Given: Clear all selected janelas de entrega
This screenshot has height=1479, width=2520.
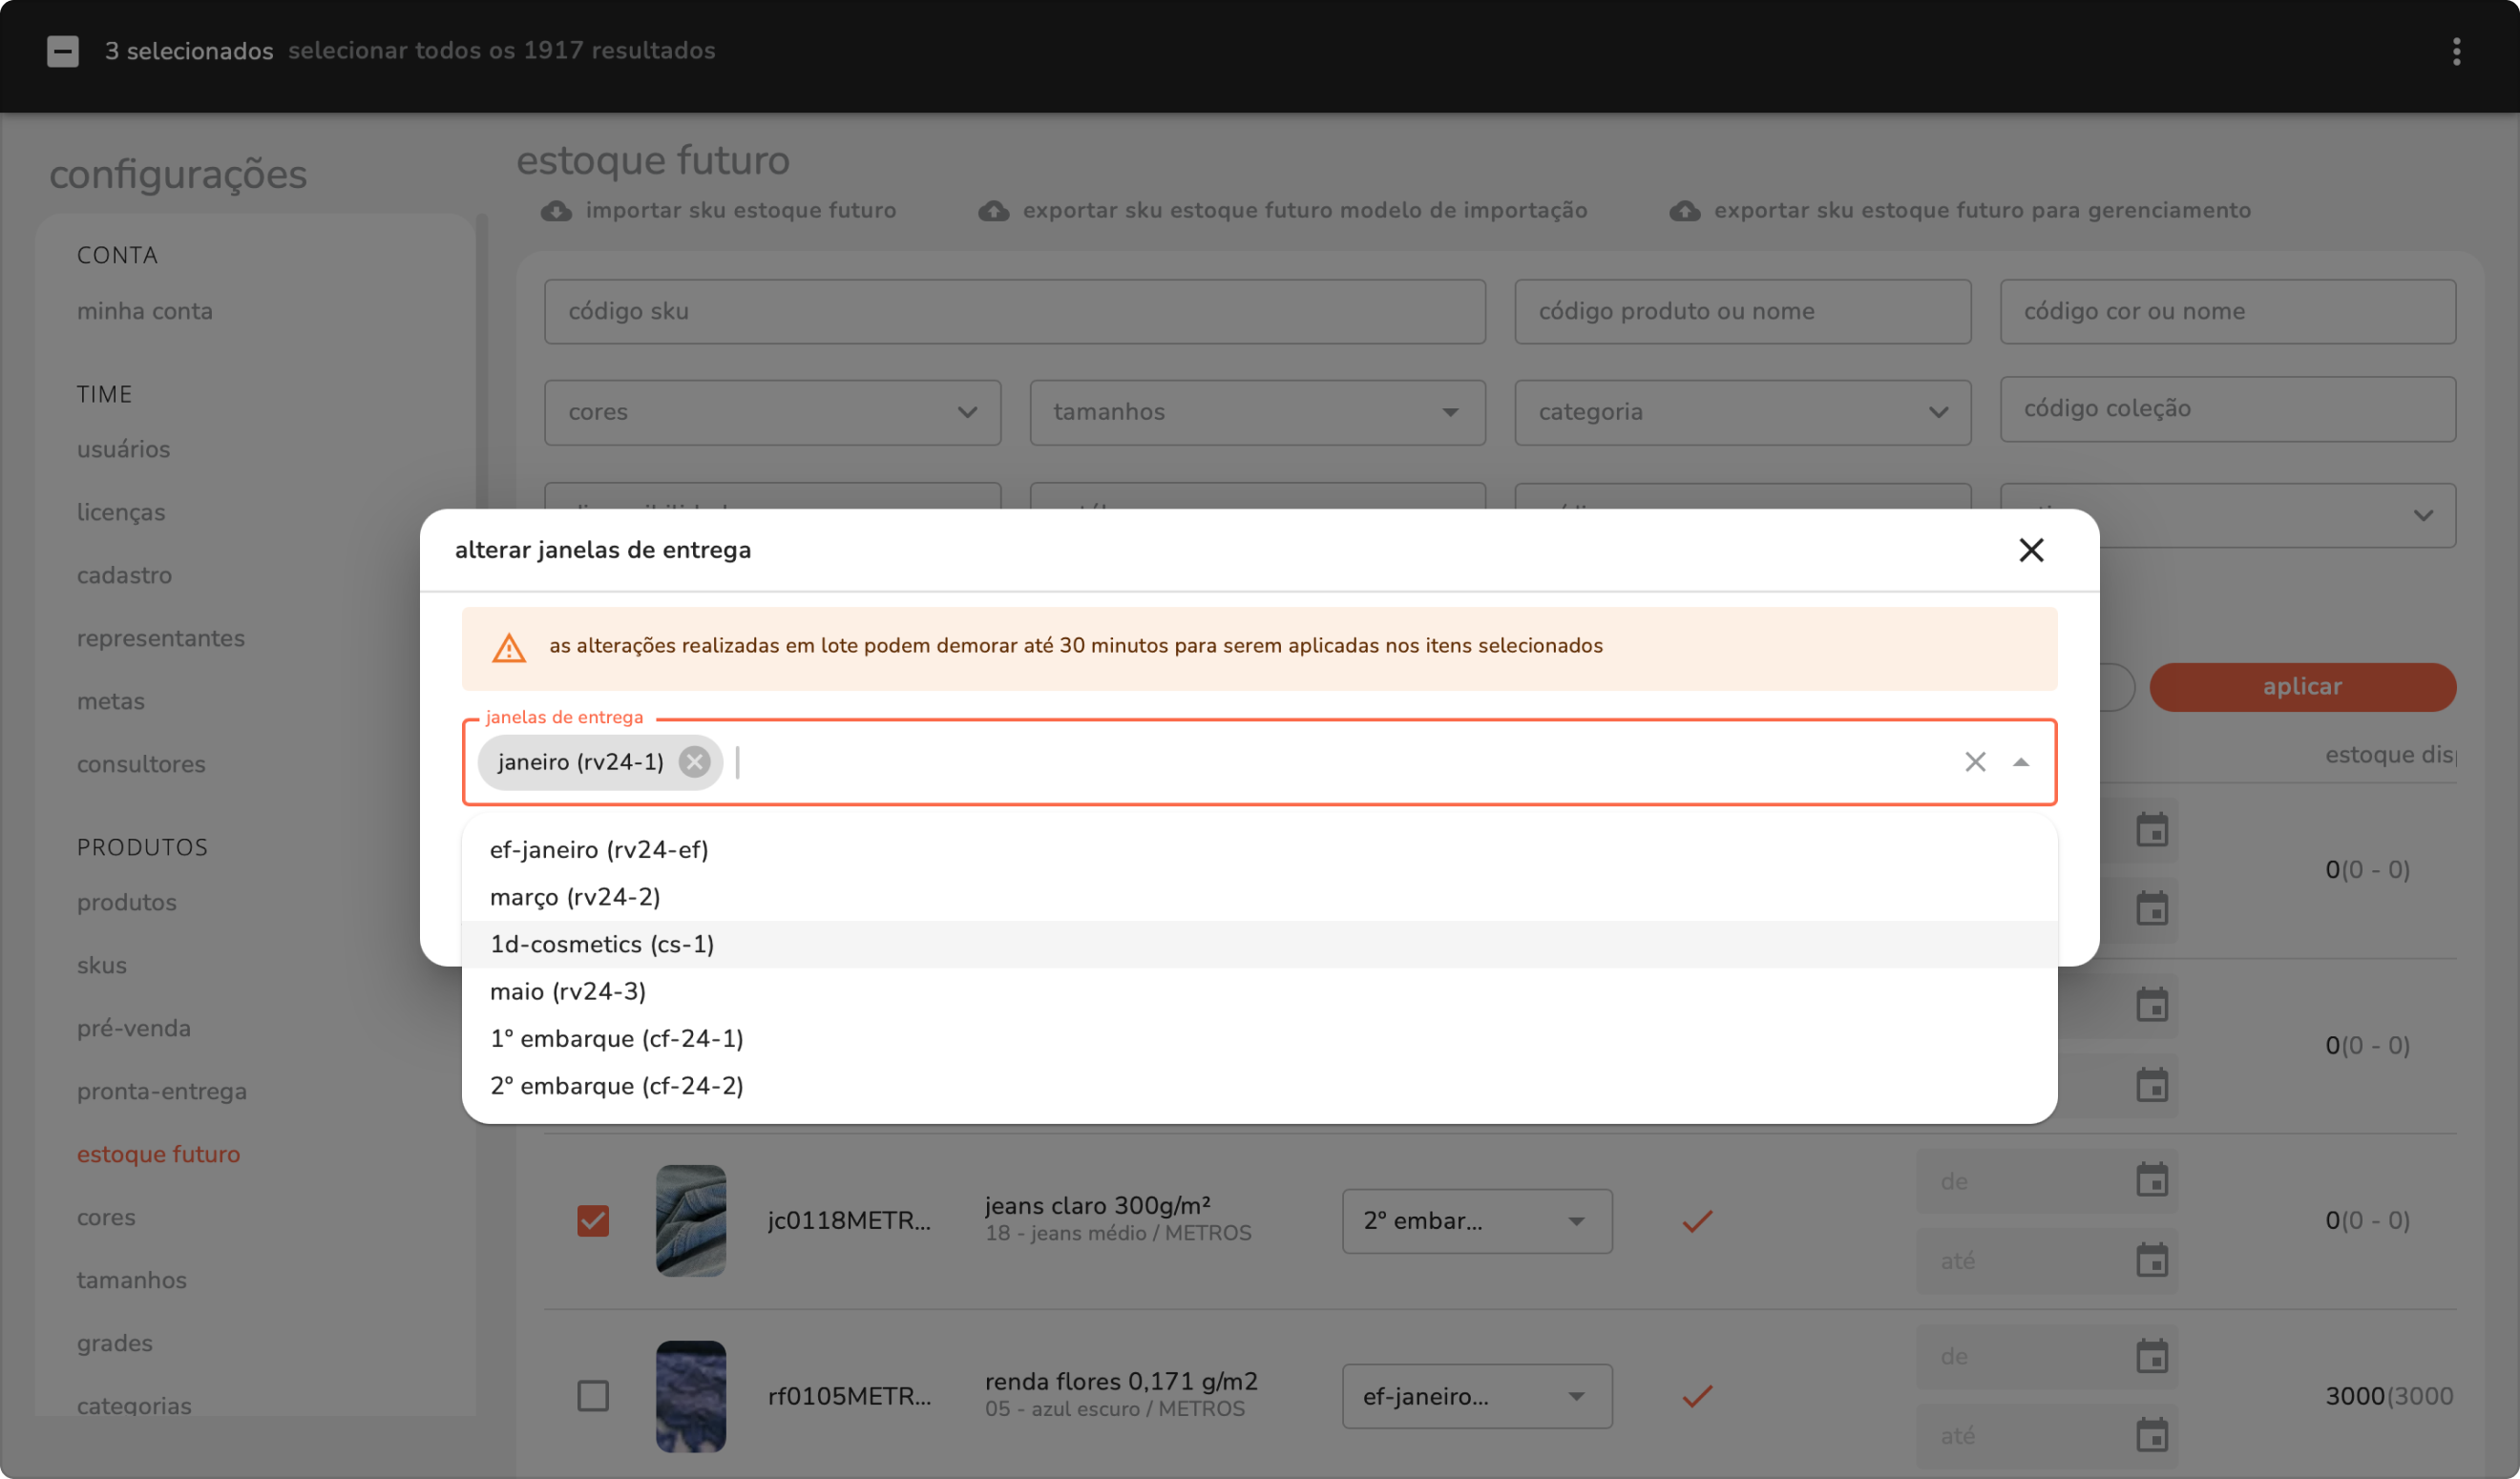Looking at the screenshot, I should click(x=1974, y=761).
